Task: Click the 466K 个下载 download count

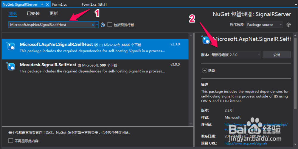Action: 131,45
